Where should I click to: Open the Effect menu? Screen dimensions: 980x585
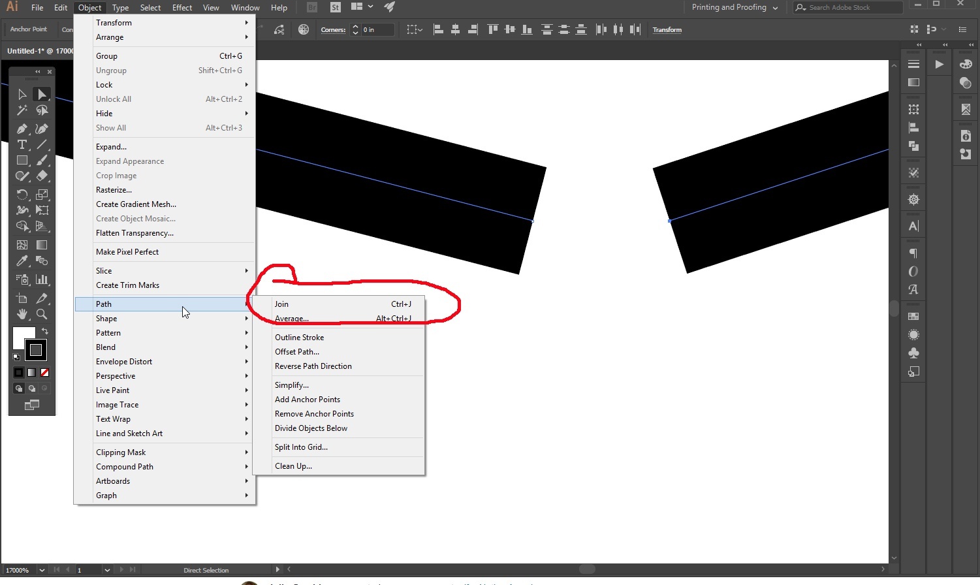pyautogui.click(x=182, y=7)
